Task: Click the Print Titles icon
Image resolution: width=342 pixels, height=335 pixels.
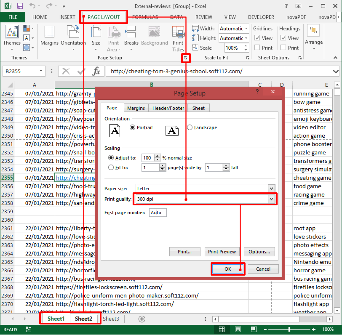Action: point(178,32)
